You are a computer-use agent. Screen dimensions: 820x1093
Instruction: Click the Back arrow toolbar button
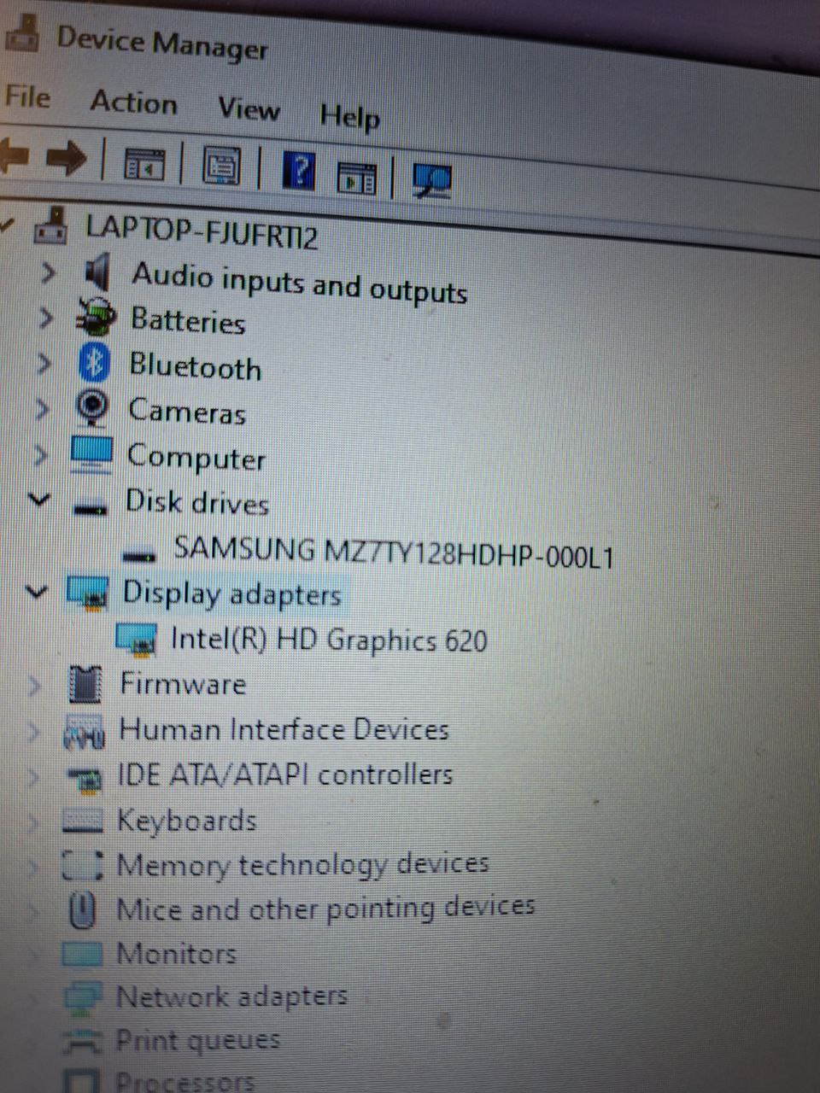tap(14, 155)
